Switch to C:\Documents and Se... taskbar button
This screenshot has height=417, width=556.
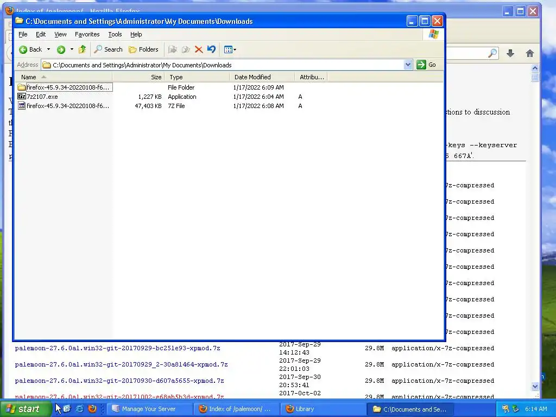click(x=410, y=409)
